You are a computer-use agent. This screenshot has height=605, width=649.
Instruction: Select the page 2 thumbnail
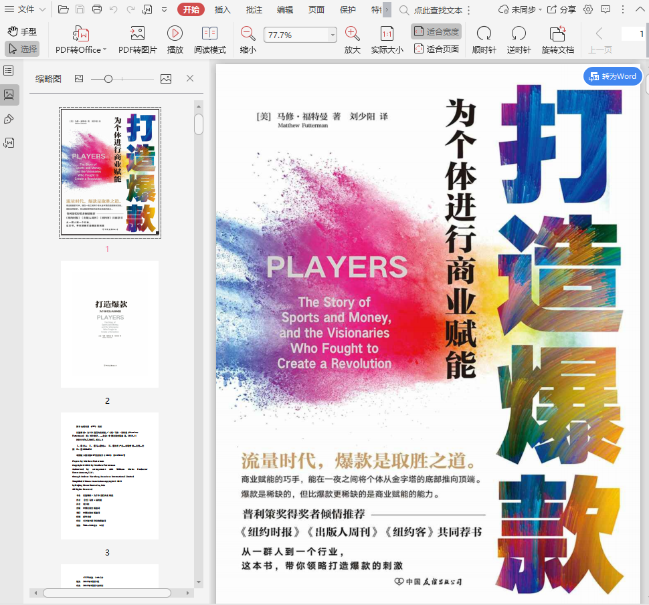[x=110, y=324]
